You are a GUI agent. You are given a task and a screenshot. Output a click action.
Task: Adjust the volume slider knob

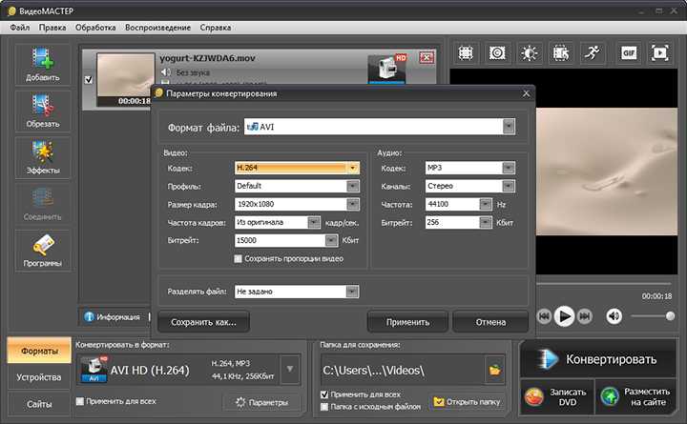(670, 316)
